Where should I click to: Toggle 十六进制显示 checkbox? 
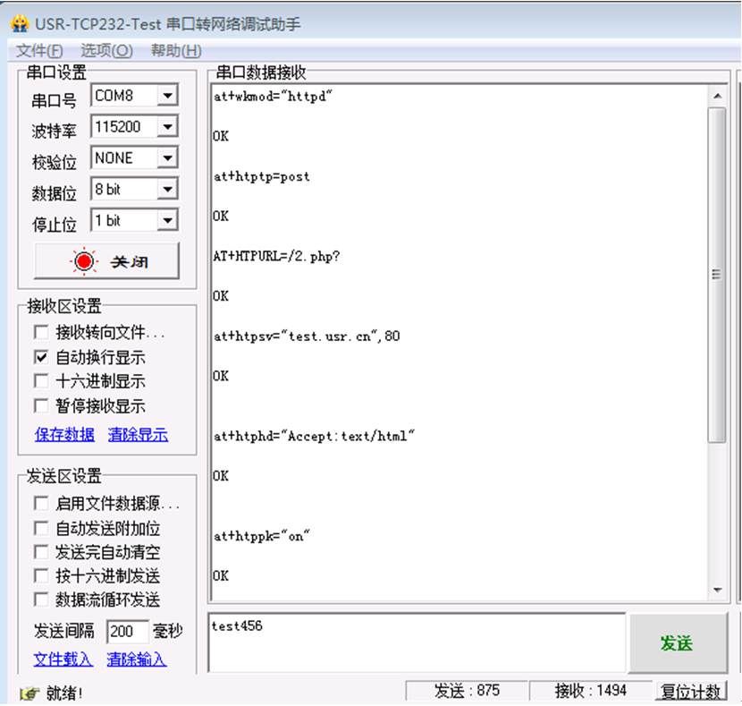click(41, 381)
